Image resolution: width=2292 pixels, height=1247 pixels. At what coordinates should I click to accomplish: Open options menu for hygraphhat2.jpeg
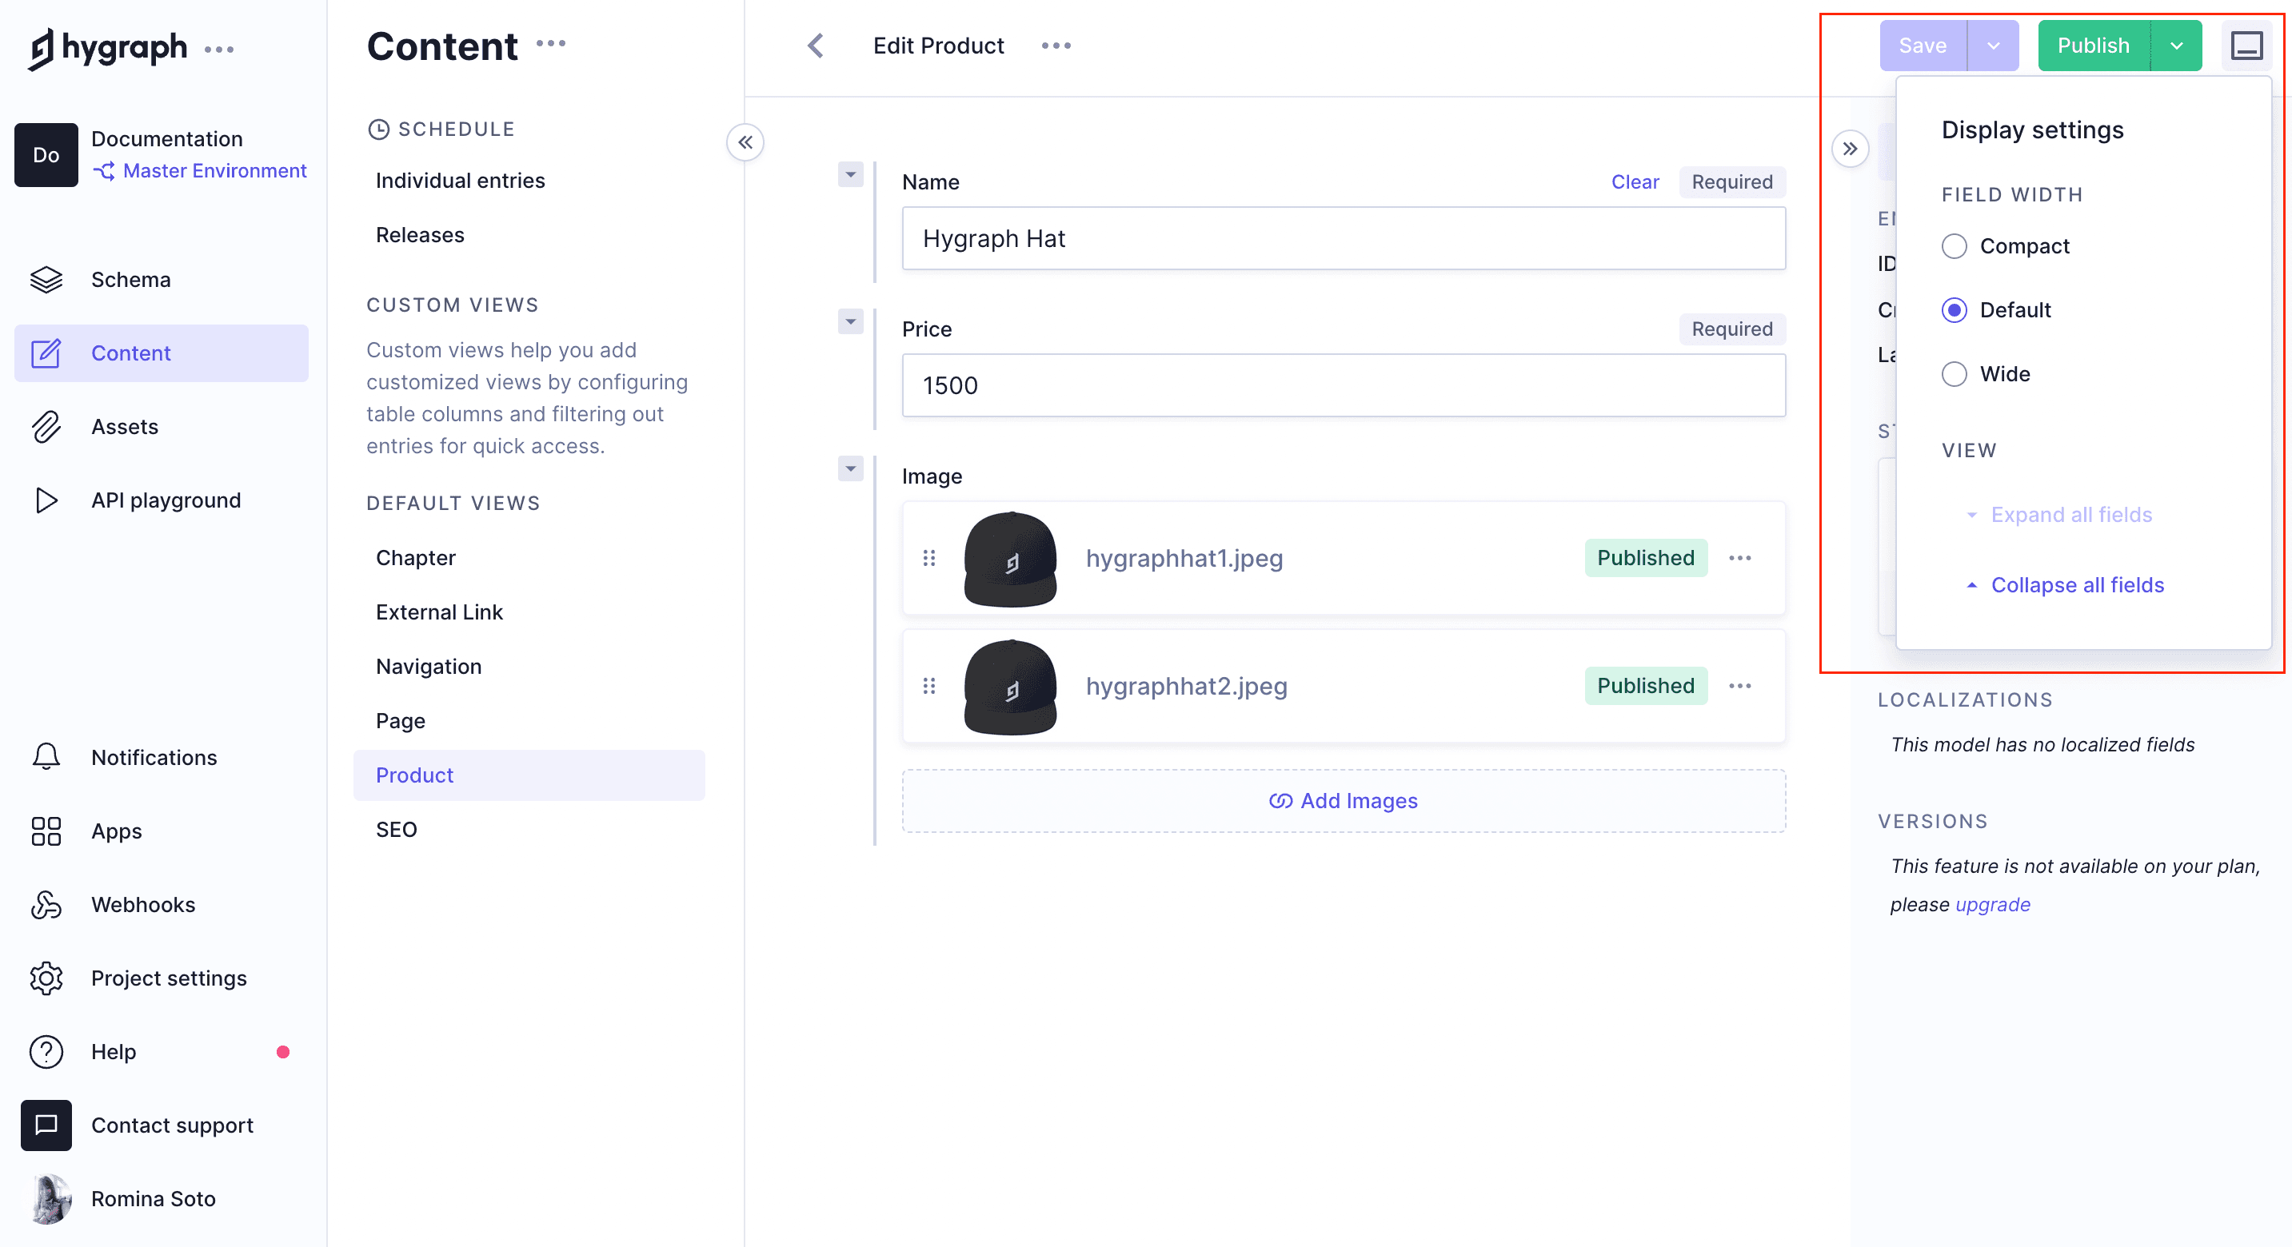coord(1739,686)
